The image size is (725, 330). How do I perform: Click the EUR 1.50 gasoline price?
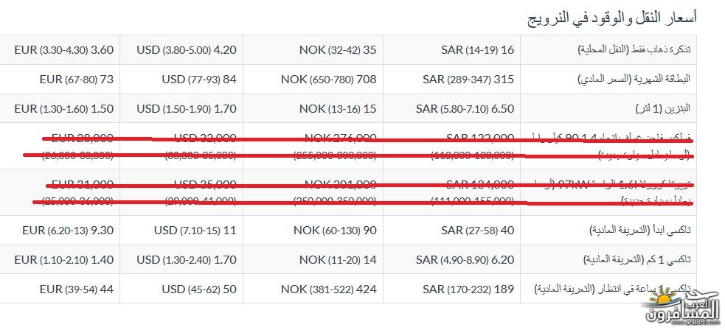[x=64, y=109]
